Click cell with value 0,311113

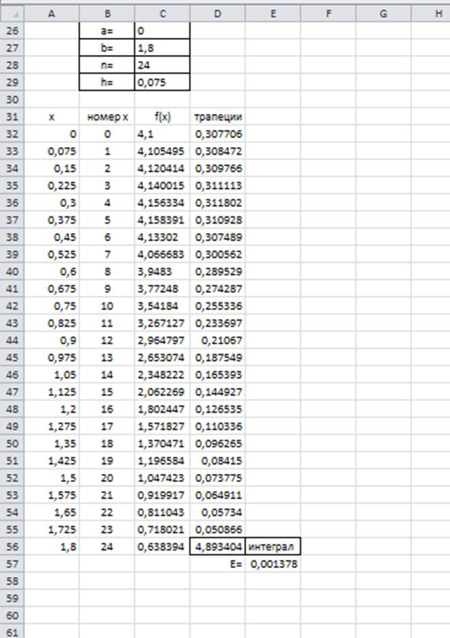(x=217, y=186)
